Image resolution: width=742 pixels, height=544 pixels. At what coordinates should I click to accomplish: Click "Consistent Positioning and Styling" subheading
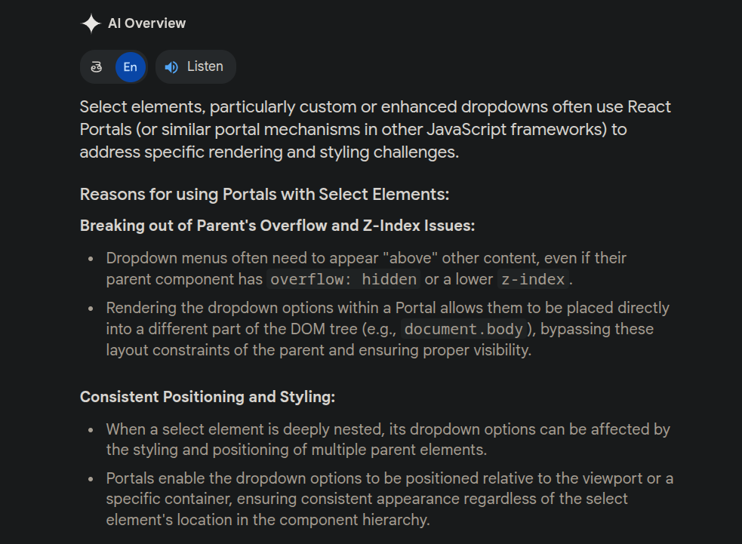tap(208, 397)
